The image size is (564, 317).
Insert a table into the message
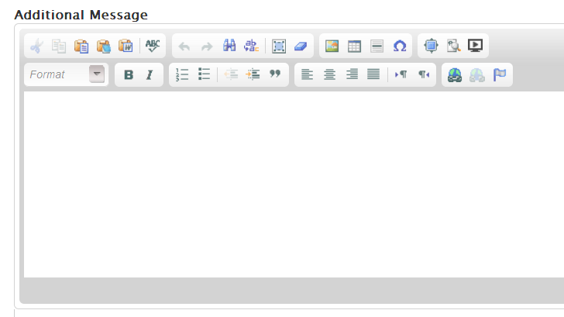[354, 47]
